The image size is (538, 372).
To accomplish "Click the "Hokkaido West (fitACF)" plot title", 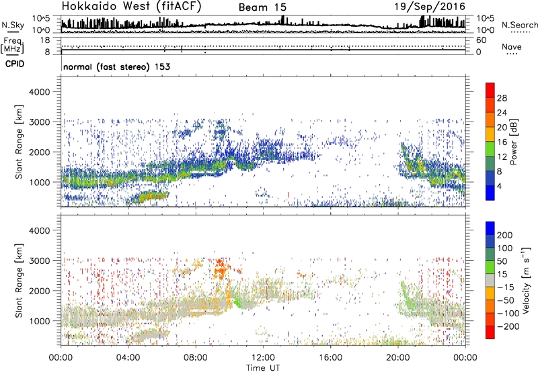I will [x=131, y=7].
